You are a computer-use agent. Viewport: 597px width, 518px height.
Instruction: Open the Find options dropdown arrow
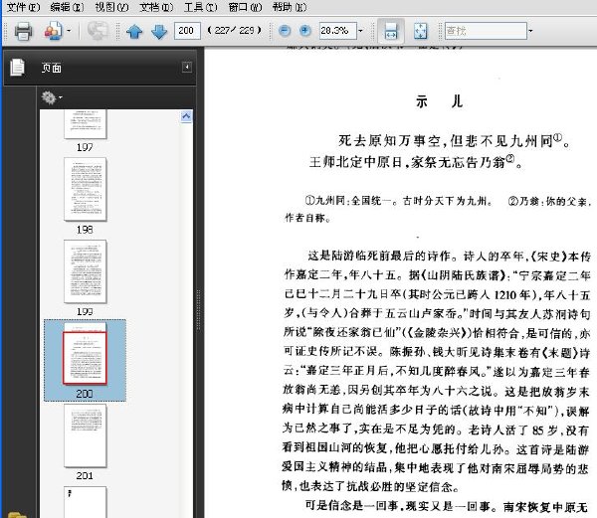[x=530, y=31]
